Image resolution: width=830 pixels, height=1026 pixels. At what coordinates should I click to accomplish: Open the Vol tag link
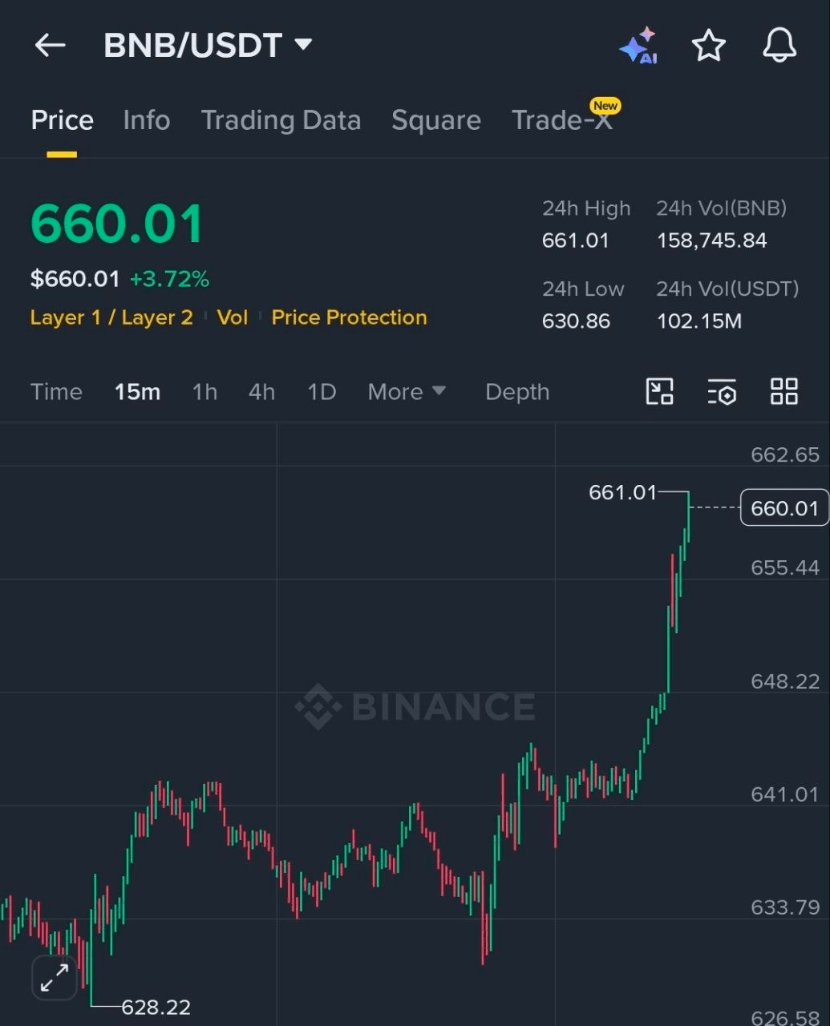[x=233, y=317]
